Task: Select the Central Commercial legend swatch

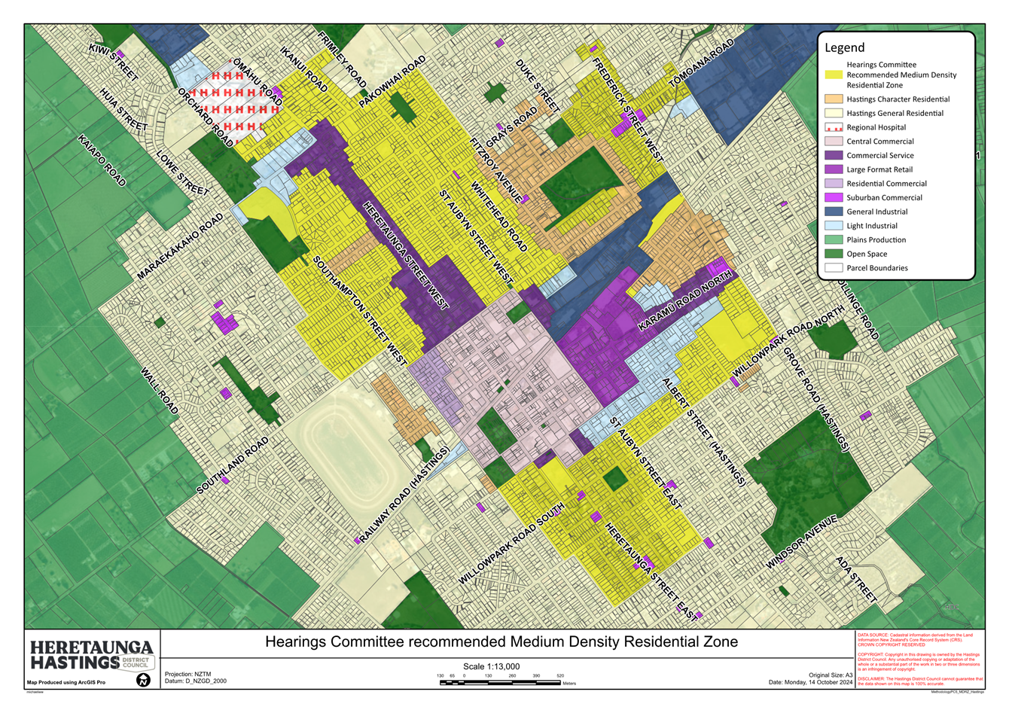Action: tap(833, 141)
